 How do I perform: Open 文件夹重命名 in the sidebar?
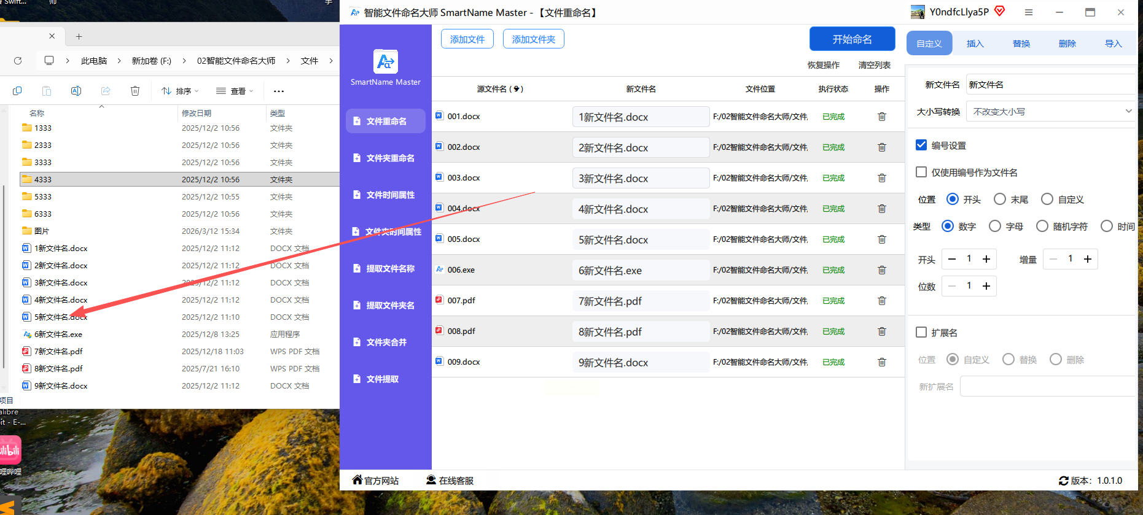(386, 158)
